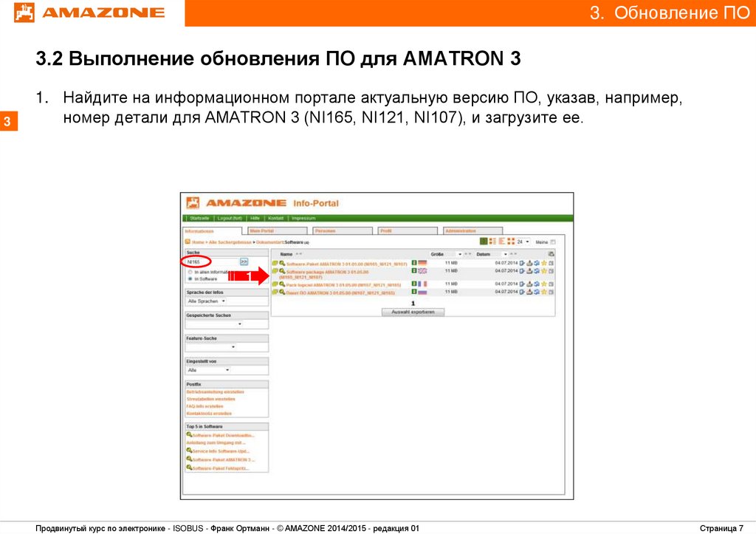
Task: Click the French flag in the Pack logiciel row
Action: tap(422, 284)
